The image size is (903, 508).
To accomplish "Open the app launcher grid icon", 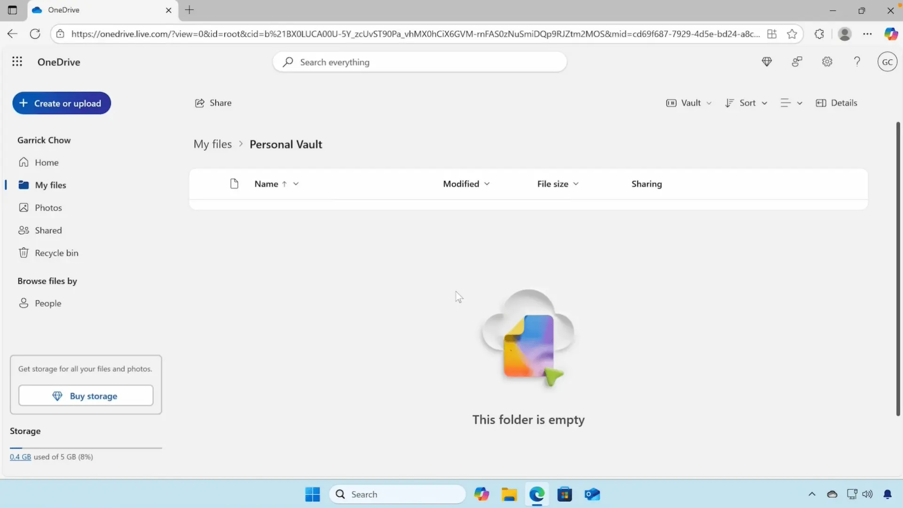I will point(17,62).
